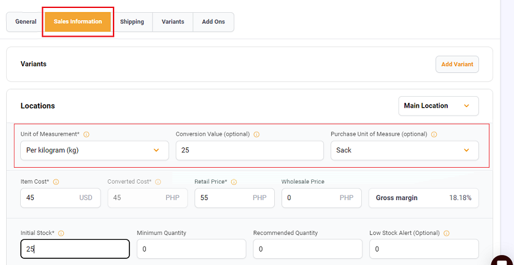
Task: Click the Retail Price input
Action: pos(235,198)
